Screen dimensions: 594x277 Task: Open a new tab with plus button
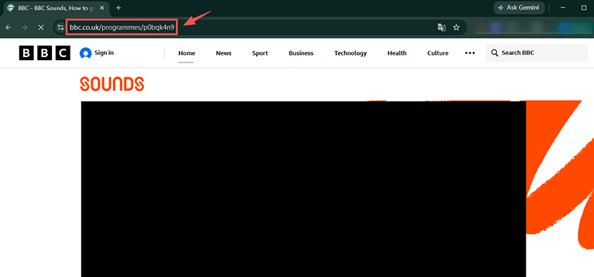point(119,7)
